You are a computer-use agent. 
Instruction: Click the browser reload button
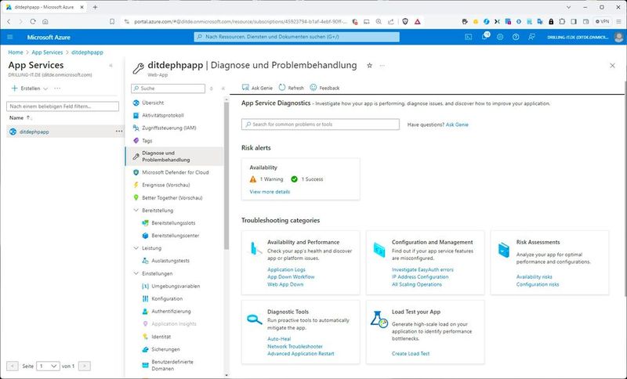[33, 22]
